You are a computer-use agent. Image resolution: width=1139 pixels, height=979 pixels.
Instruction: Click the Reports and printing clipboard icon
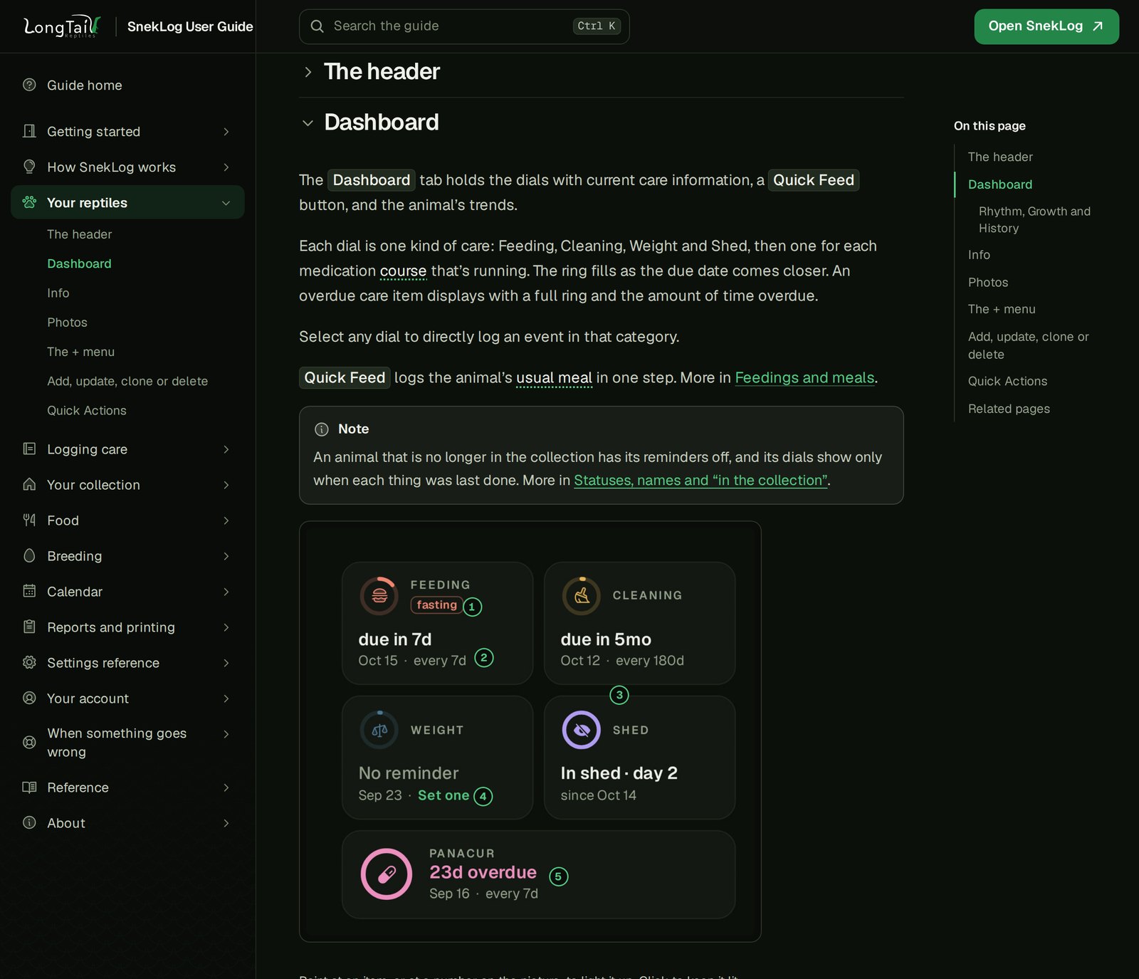(29, 627)
